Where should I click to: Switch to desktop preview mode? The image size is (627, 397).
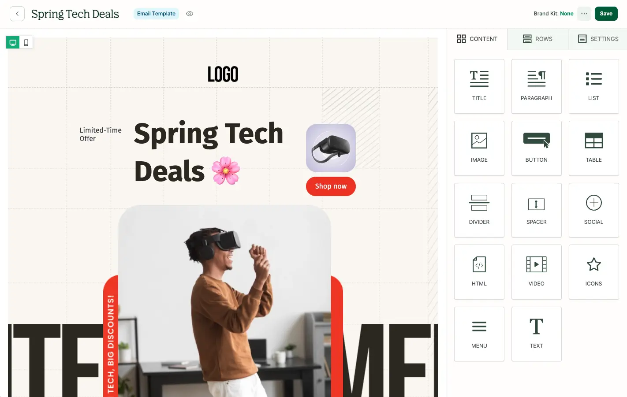(13, 43)
